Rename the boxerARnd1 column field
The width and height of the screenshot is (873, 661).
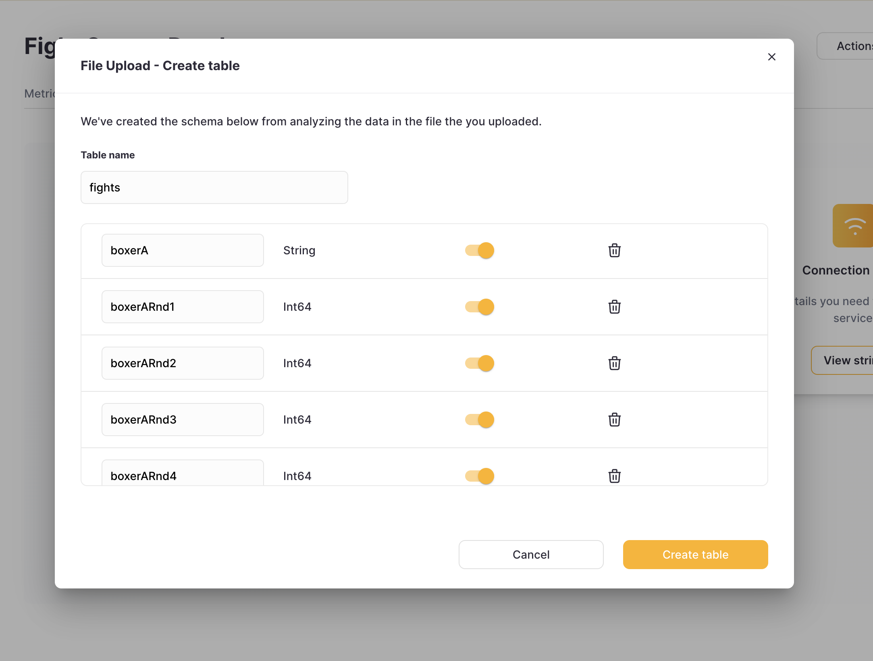coord(183,307)
